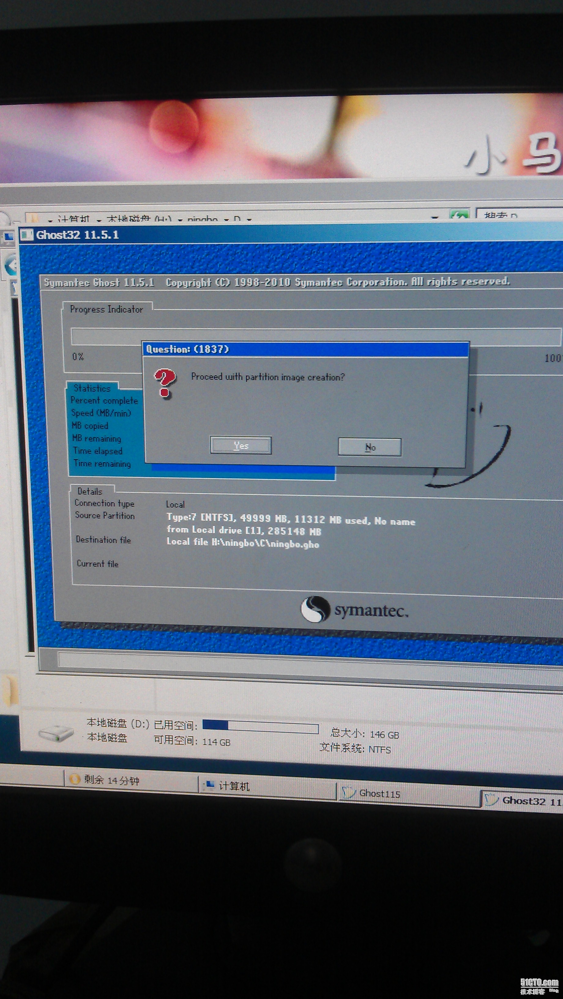Click '文件系统: NTFS' file system text
Viewport: 563px width, 999px height.
point(355,748)
